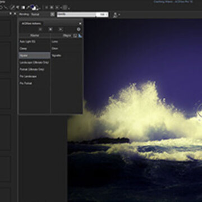The height and width of the screenshot is (202, 202).
Task: Click the opacity value field showing 100
Action: pyautogui.click(x=102, y=15)
